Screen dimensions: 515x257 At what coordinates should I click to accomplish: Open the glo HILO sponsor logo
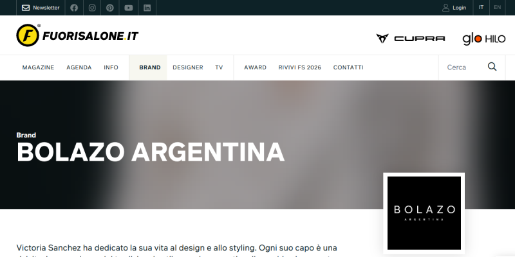click(x=484, y=39)
